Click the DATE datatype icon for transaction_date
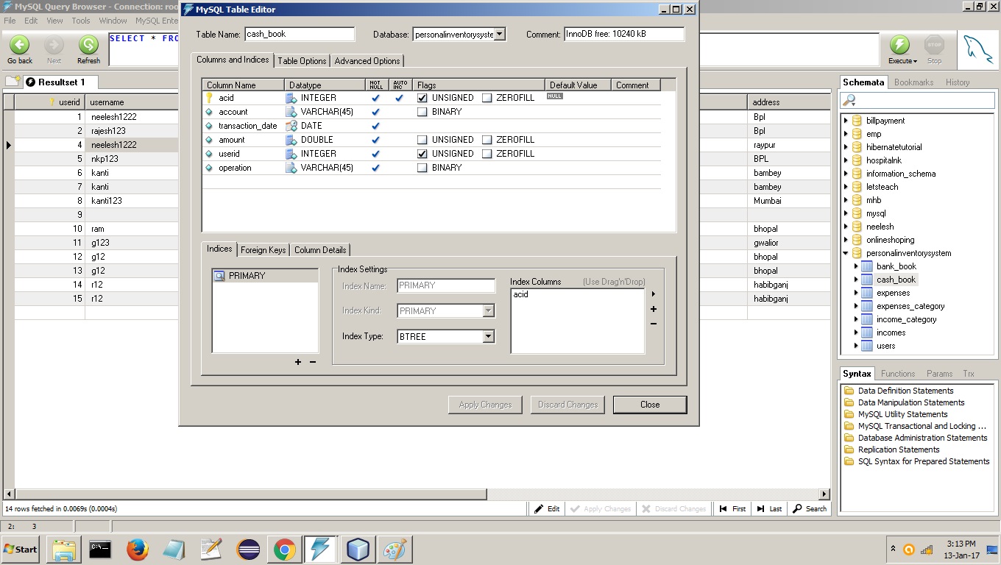Image resolution: width=1001 pixels, height=565 pixels. pos(291,126)
